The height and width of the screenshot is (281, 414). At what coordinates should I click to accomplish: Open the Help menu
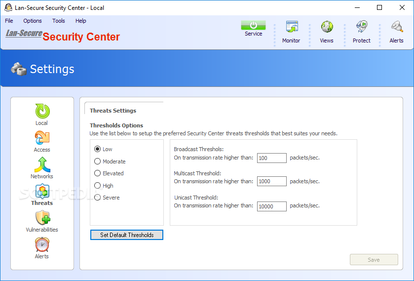(80, 21)
